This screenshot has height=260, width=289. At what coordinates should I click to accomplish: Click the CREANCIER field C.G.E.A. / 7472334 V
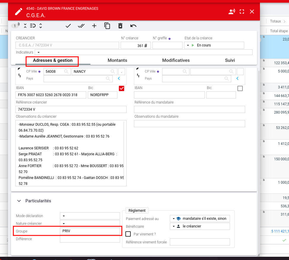(x=67, y=45)
